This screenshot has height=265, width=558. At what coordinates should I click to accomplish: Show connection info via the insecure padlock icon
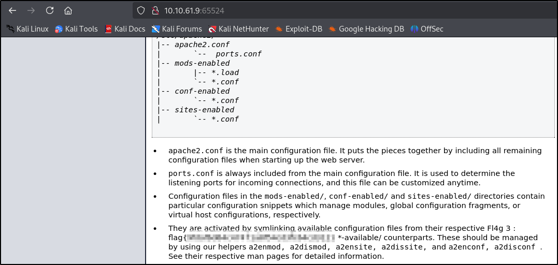(x=154, y=10)
